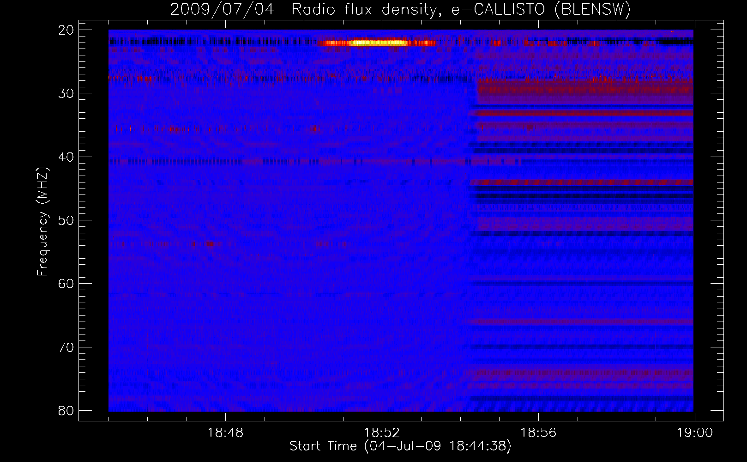
Task: Click the 18:56 time tick label
Action: pos(538,433)
